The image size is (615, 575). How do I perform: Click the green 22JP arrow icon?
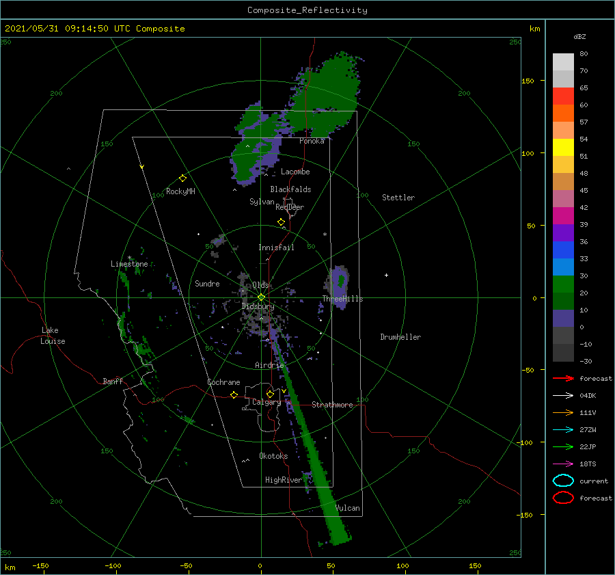click(563, 446)
